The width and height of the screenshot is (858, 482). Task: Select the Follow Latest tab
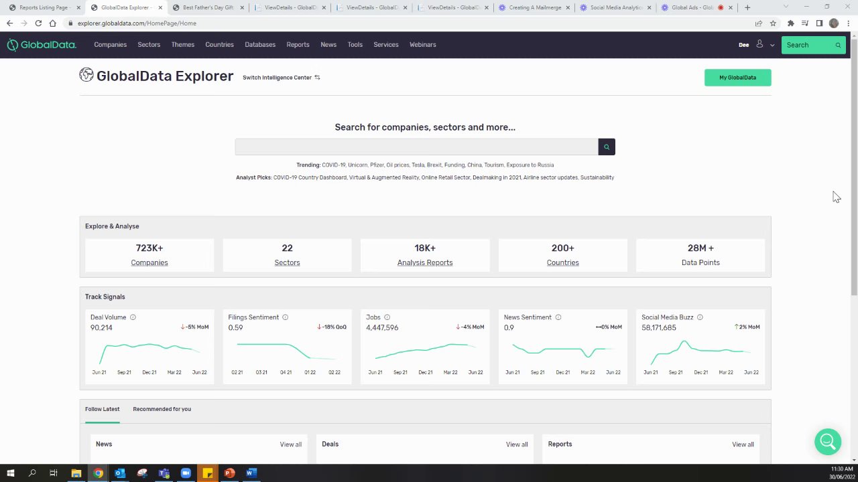tap(102, 409)
